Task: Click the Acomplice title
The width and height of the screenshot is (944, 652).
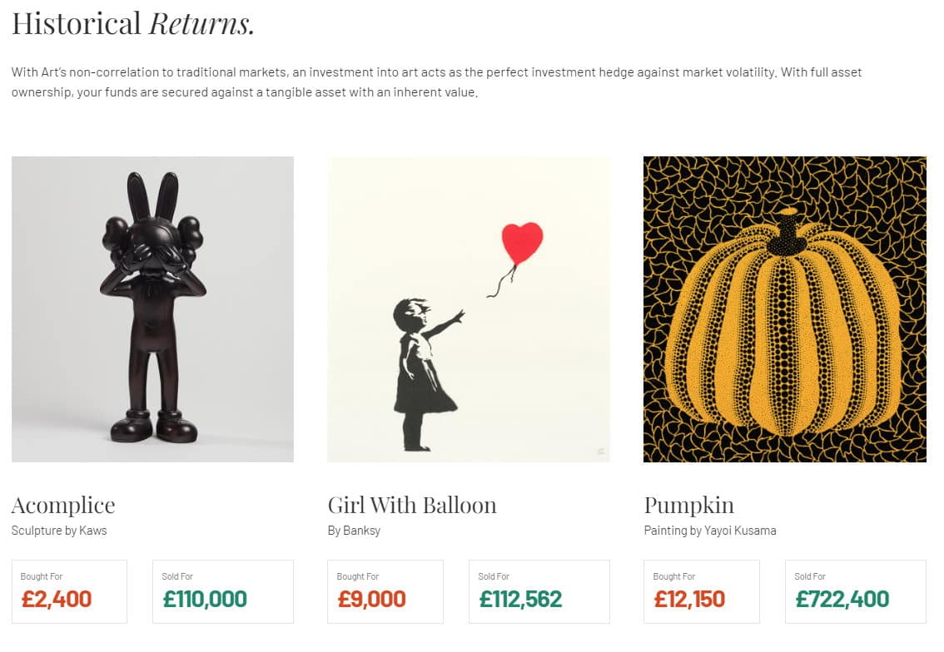Action: coord(63,506)
